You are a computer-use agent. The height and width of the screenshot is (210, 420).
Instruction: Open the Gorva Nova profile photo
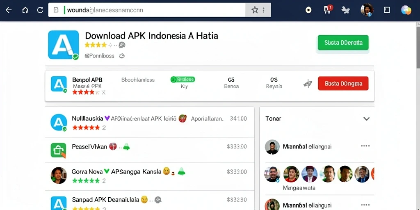[x=59, y=176]
